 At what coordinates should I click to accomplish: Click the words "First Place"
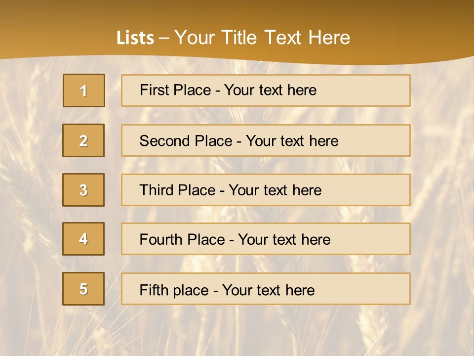point(176,90)
